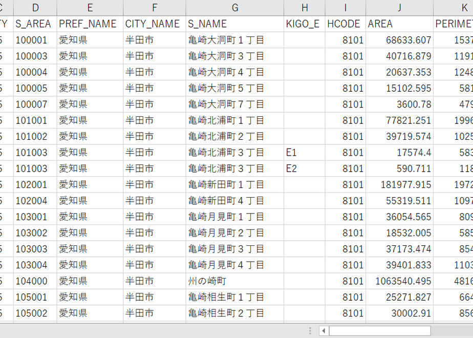The width and height of the screenshot is (473, 338).
Task: Select column J header
Action: [399, 8]
